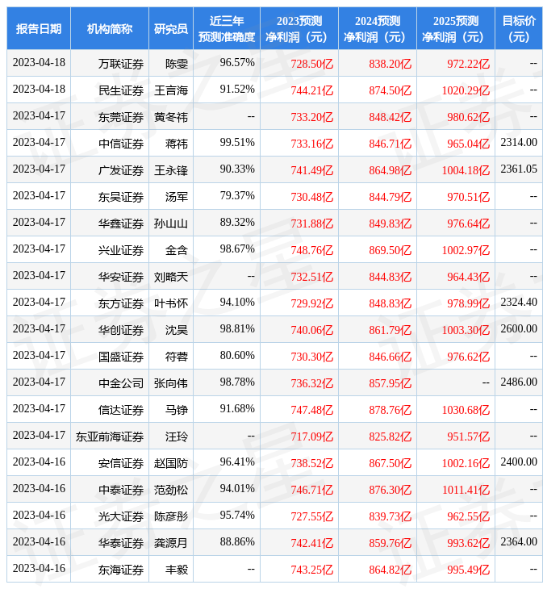Click researcher name 沈昊
This screenshot has height=589, width=543.
coord(177,330)
